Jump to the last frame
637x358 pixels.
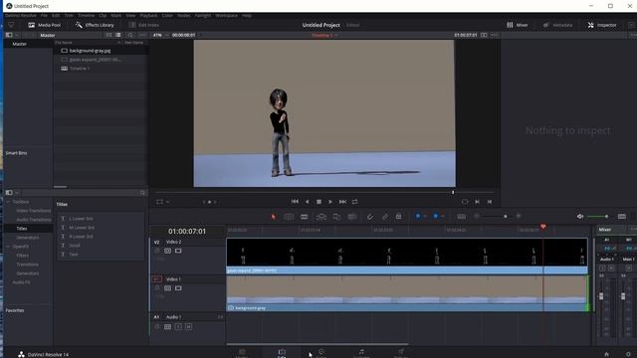click(342, 202)
